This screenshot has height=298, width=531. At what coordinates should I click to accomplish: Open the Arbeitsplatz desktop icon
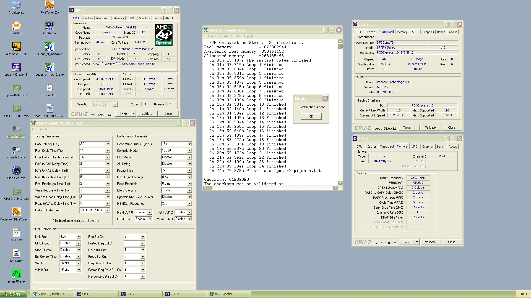[16, 7]
